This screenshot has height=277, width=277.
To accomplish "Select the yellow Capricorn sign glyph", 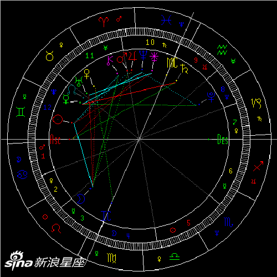I will [x=256, y=103].
